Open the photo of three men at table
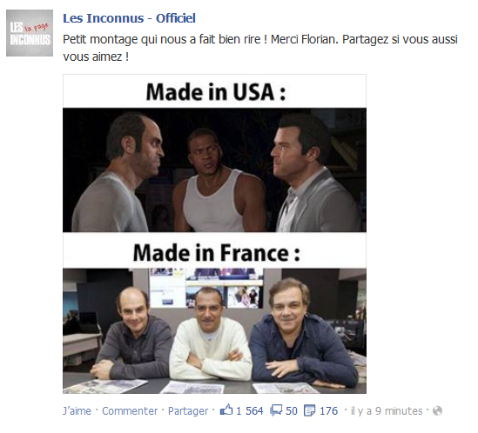The image size is (478, 433). click(x=214, y=331)
